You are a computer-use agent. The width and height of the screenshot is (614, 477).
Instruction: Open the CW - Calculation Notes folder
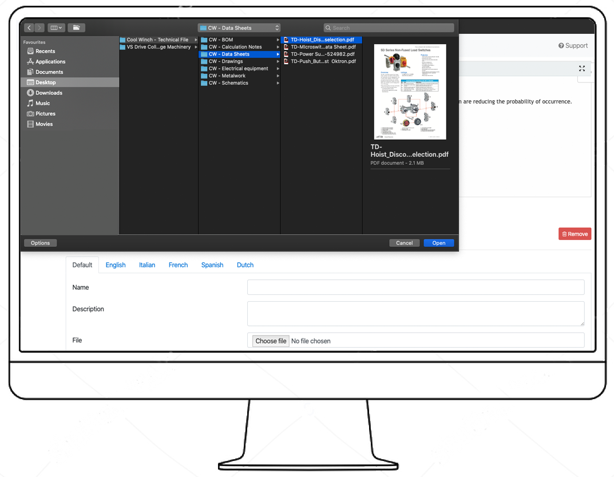(x=239, y=46)
